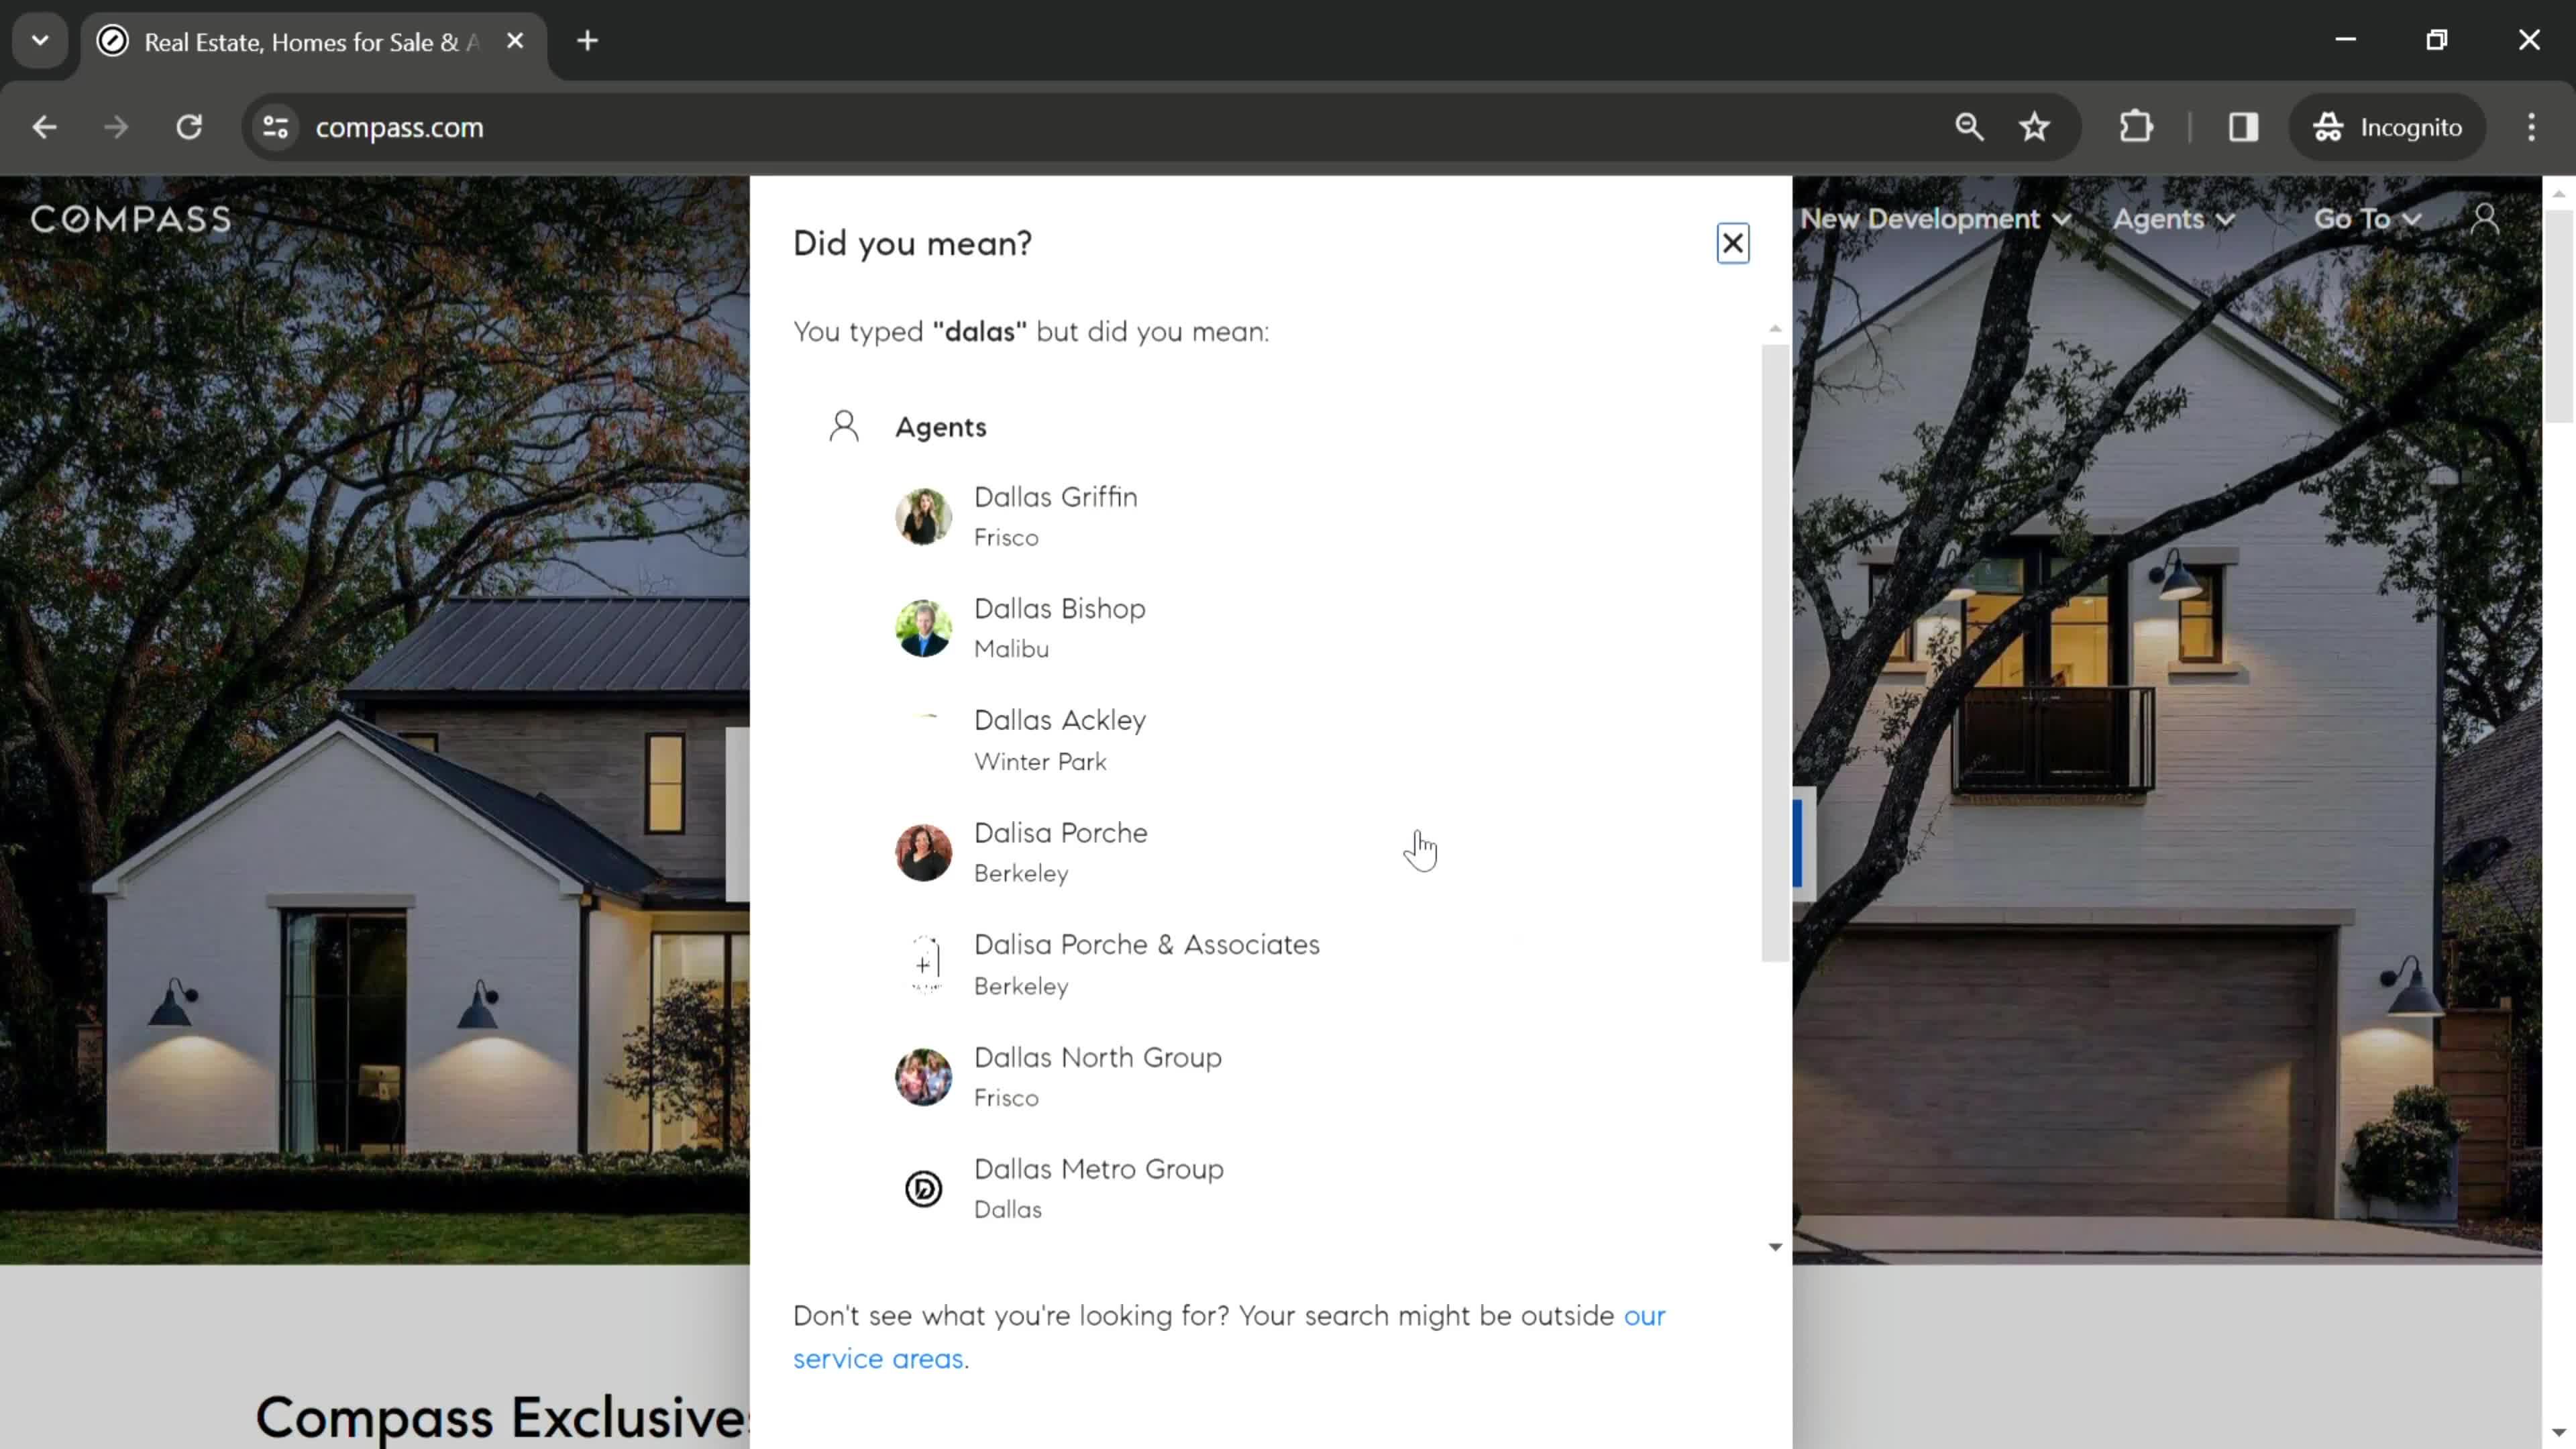Image resolution: width=2576 pixels, height=1449 pixels.
Task: Open a new browser tab
Action: [588, 41]
